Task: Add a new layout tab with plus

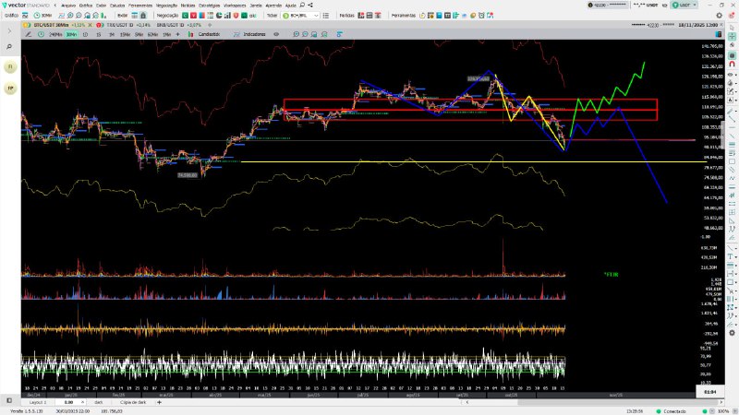Action: [x=158, y=402]
